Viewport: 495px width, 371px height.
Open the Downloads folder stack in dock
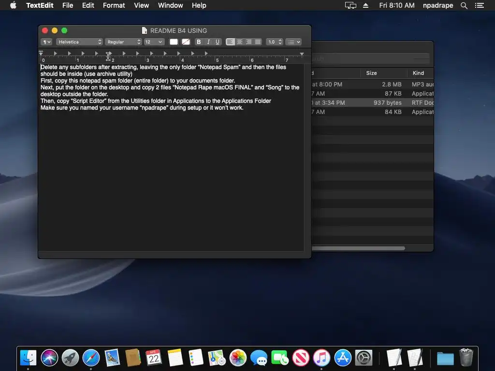tap(445, 358)
